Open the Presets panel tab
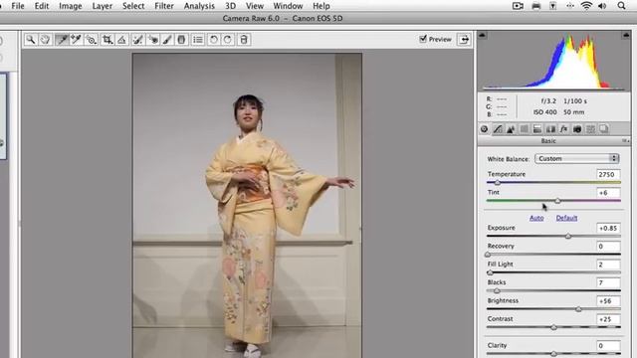The height and width of the screenshot is (358, 637). (590, 129)
